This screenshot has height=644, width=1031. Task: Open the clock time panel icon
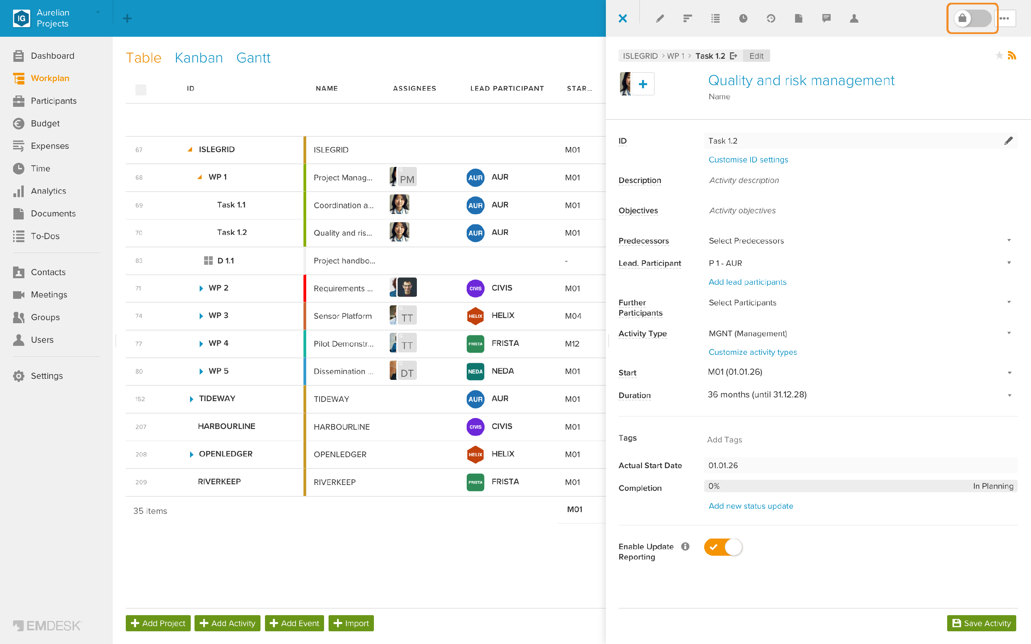(x=743, y=18)
